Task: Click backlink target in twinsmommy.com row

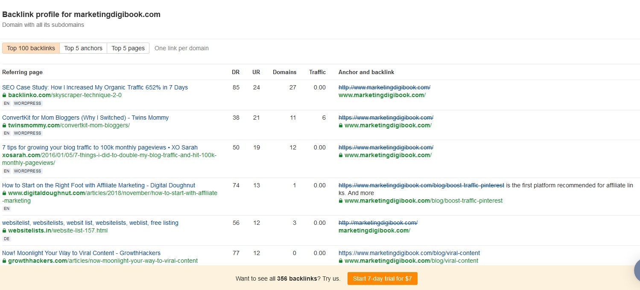Action: (388, 125)
